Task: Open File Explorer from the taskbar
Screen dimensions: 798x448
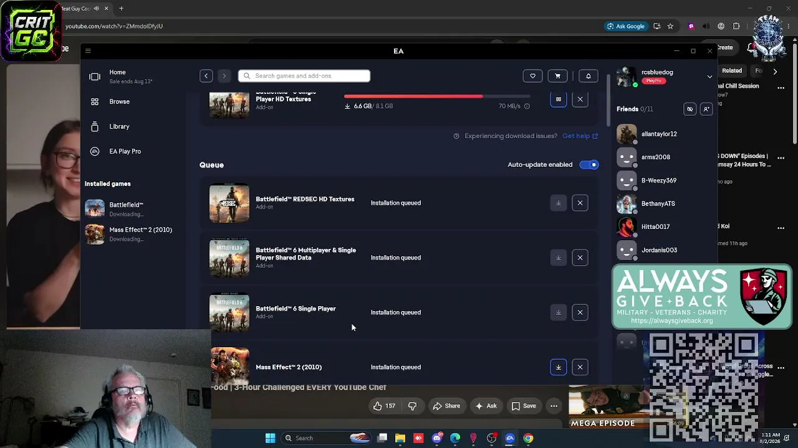Action: (400, 438)
